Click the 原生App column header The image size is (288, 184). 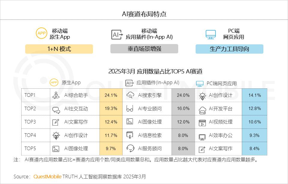pyautogui.click(x=71, y=83)
